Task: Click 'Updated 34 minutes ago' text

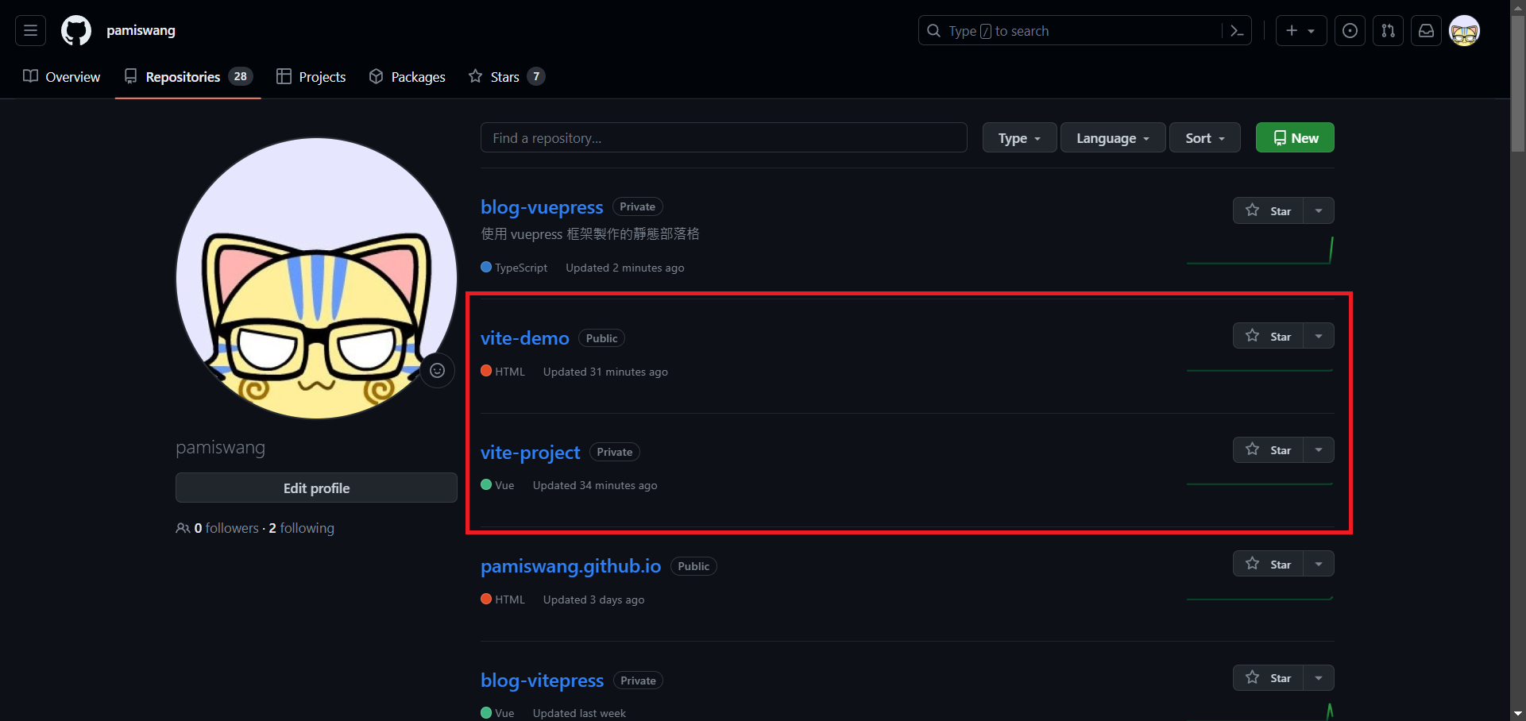Action: tap(595, 485)
